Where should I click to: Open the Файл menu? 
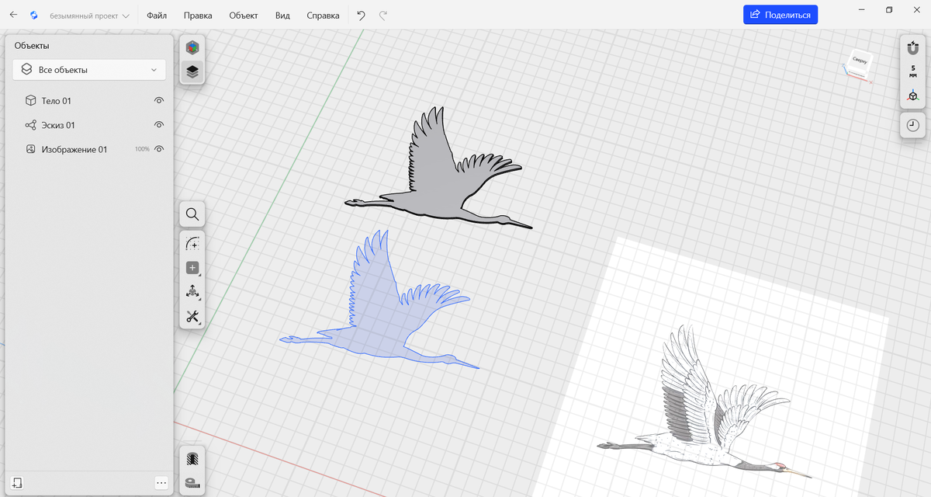(x=157, y=16)
